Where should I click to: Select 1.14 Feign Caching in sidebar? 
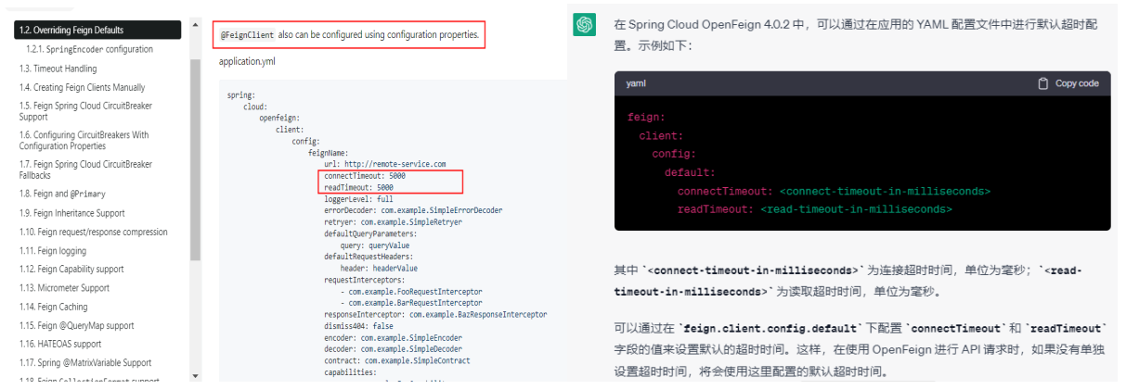[54, 307]
